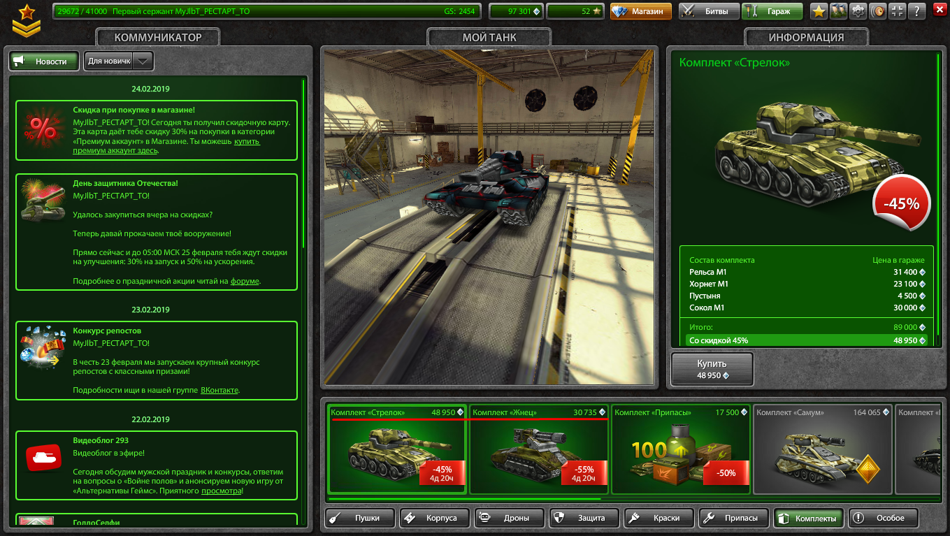The height and width of the screenshot is (536, 950).
Task: Open the Краски paints category
Action: click(x=659, y=518)
